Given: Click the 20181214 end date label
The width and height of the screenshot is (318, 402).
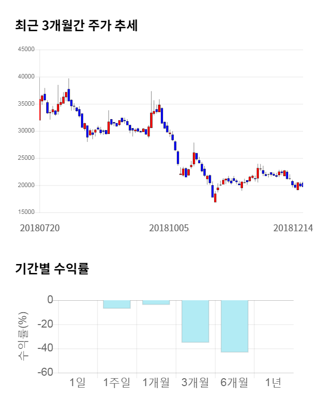Looking at the screenshot, I should 293,228.
